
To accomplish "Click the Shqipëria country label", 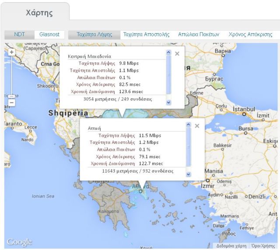I will click(x=68, y=113).
